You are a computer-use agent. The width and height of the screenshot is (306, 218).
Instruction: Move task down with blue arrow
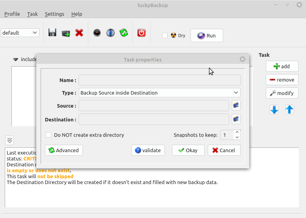[x=274, y=110]
